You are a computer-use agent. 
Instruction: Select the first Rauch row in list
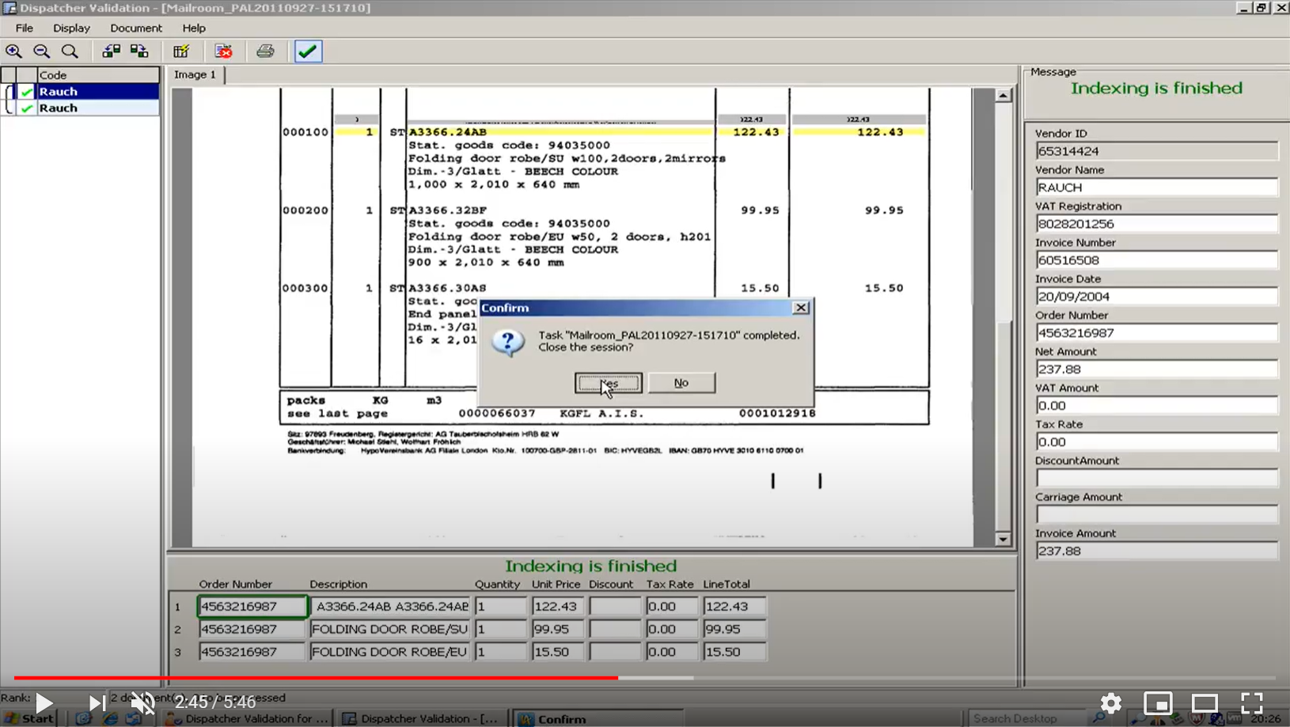pos(95,92)
